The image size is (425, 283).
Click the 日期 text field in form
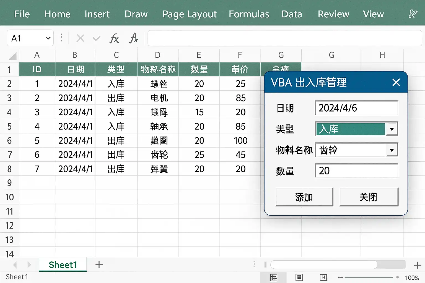(x=356, y=108)
